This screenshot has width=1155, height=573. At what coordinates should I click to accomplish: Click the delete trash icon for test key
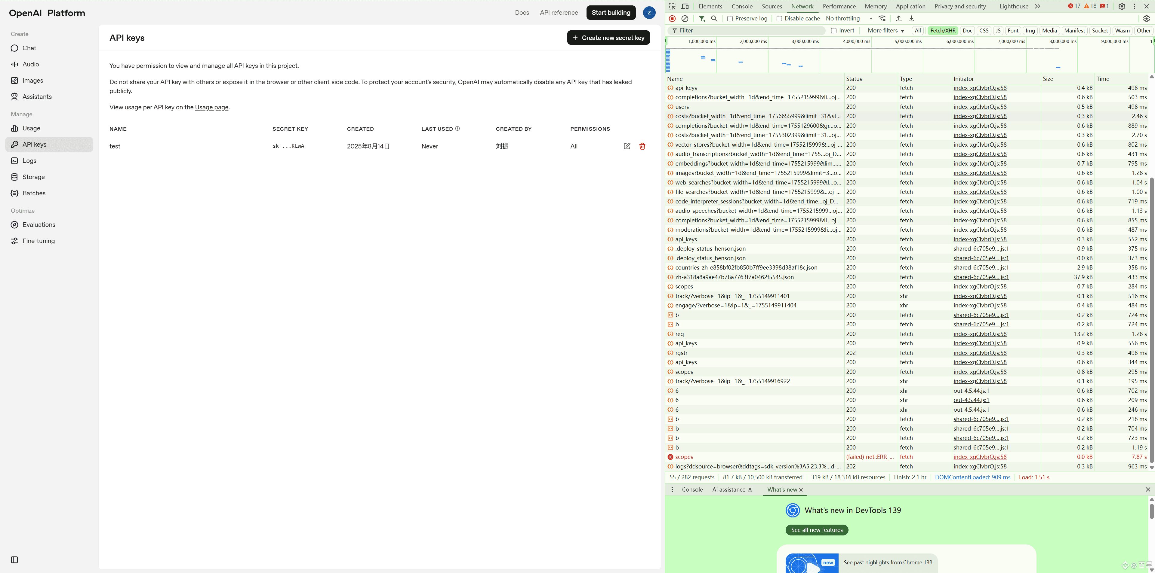coord(642,146)
